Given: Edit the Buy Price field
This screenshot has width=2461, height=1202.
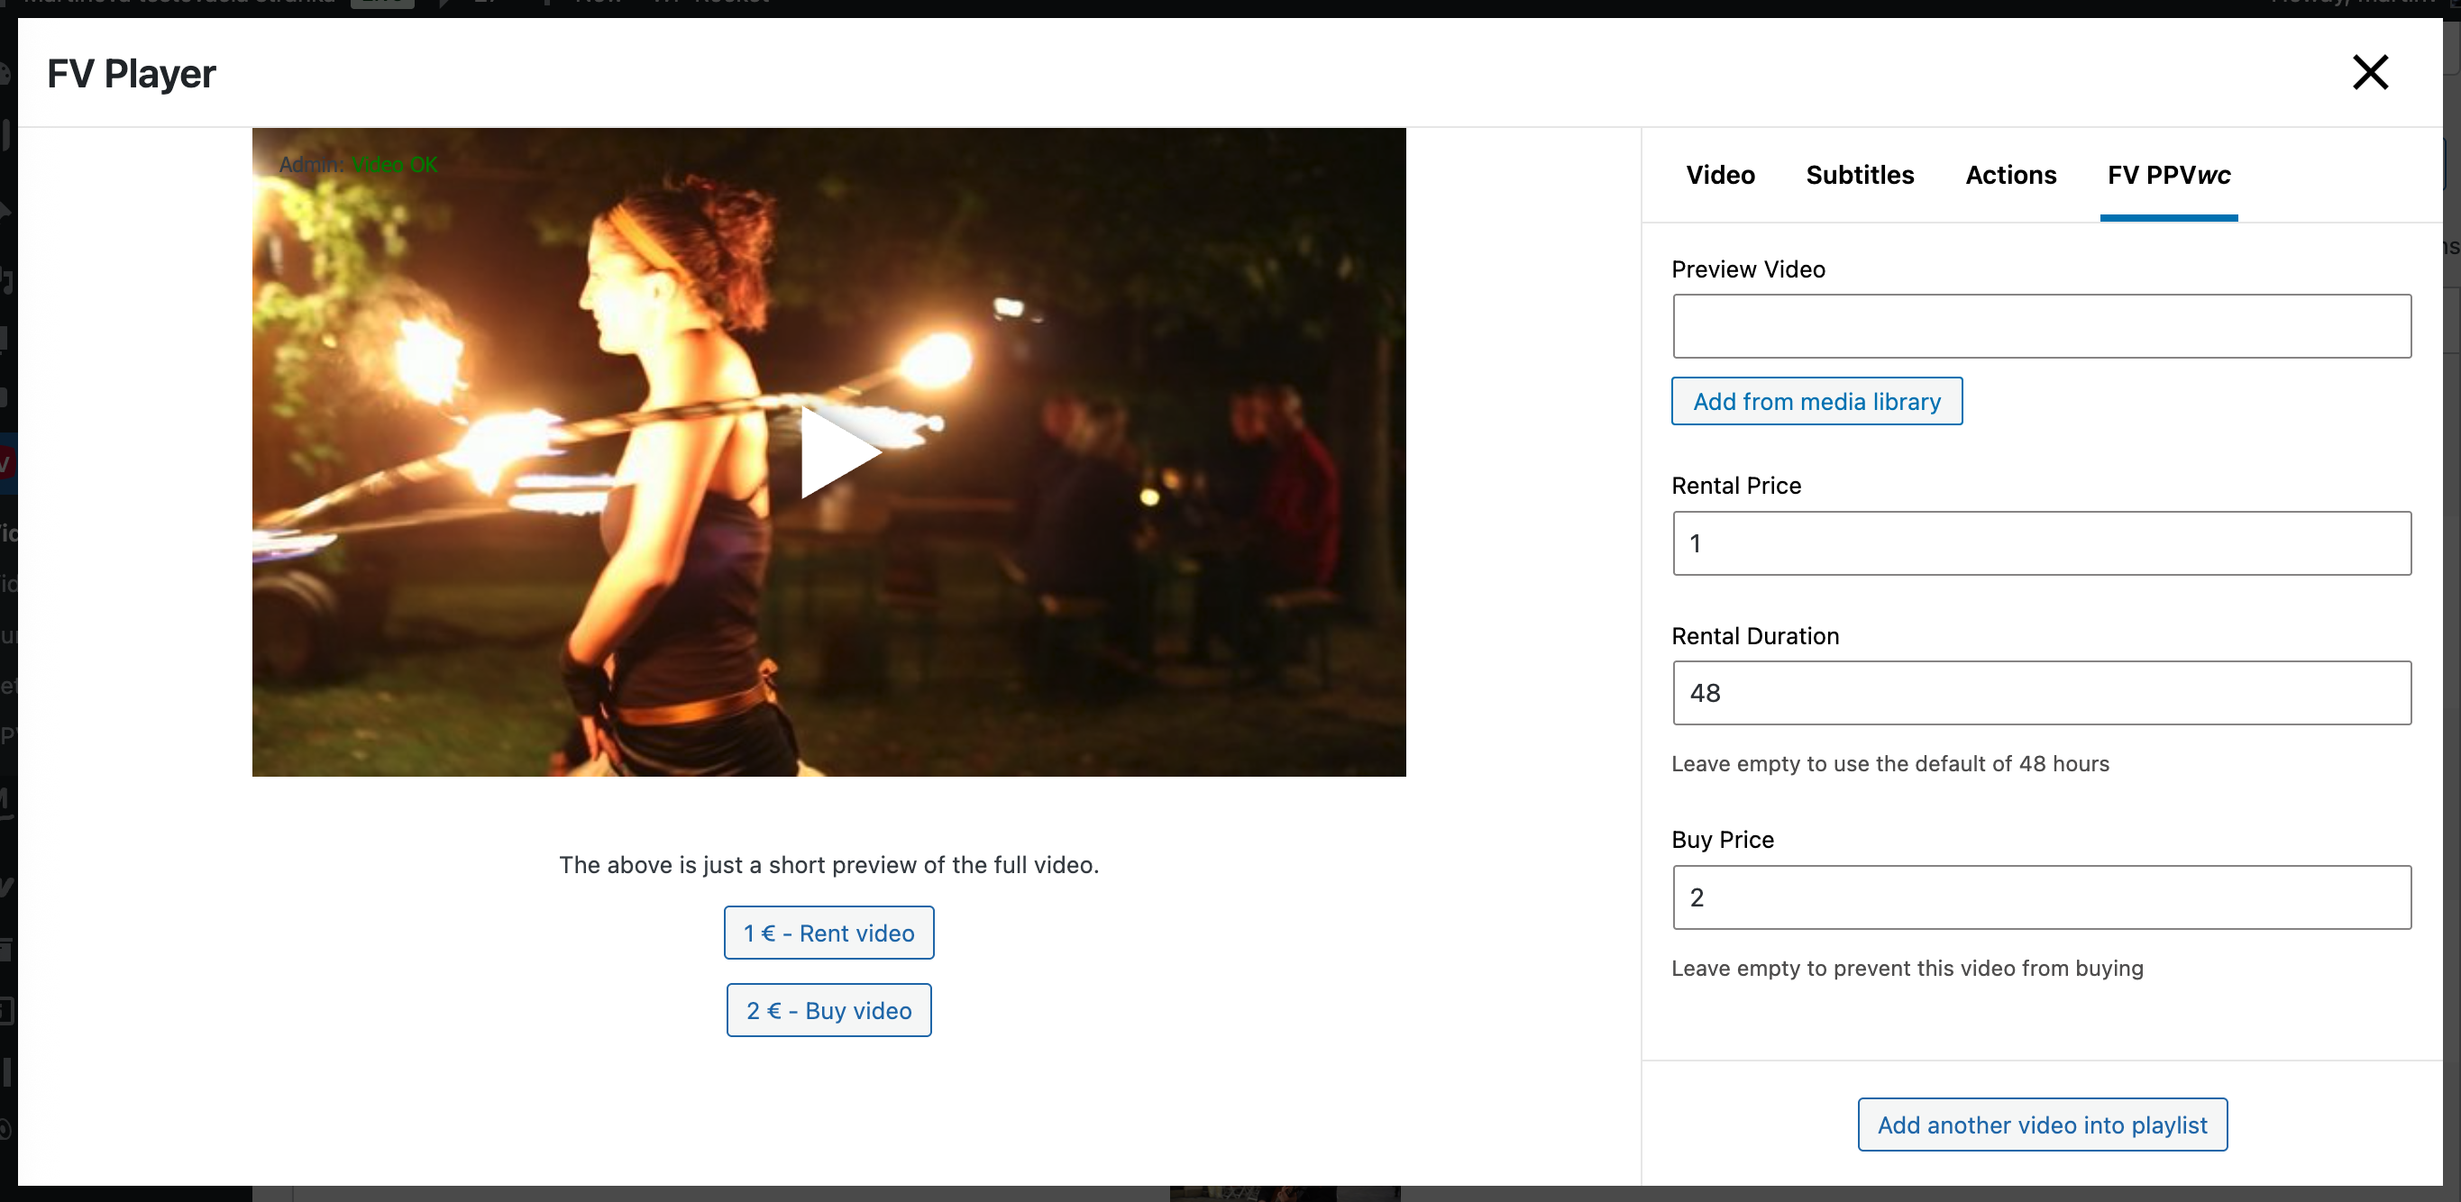Looking at the screenshot, I should (2042, 897).
